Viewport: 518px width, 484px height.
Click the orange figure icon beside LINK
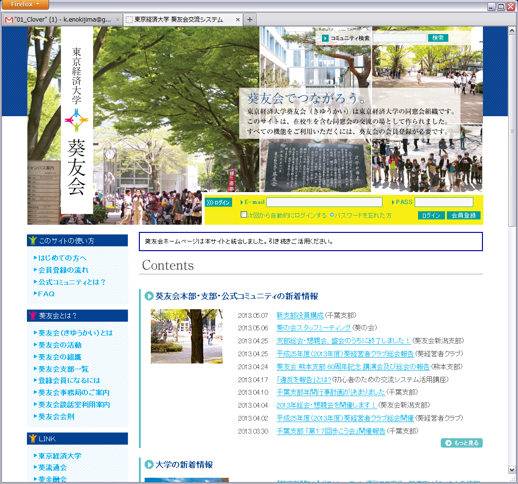coord(33,438)
